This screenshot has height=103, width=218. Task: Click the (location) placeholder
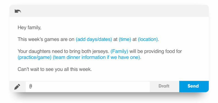[x=148, y=39]
